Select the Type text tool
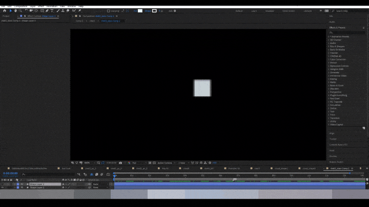Image resolution: width=369 pixels, height=207 pixels. pyautogui.click(x=52, y=11)
